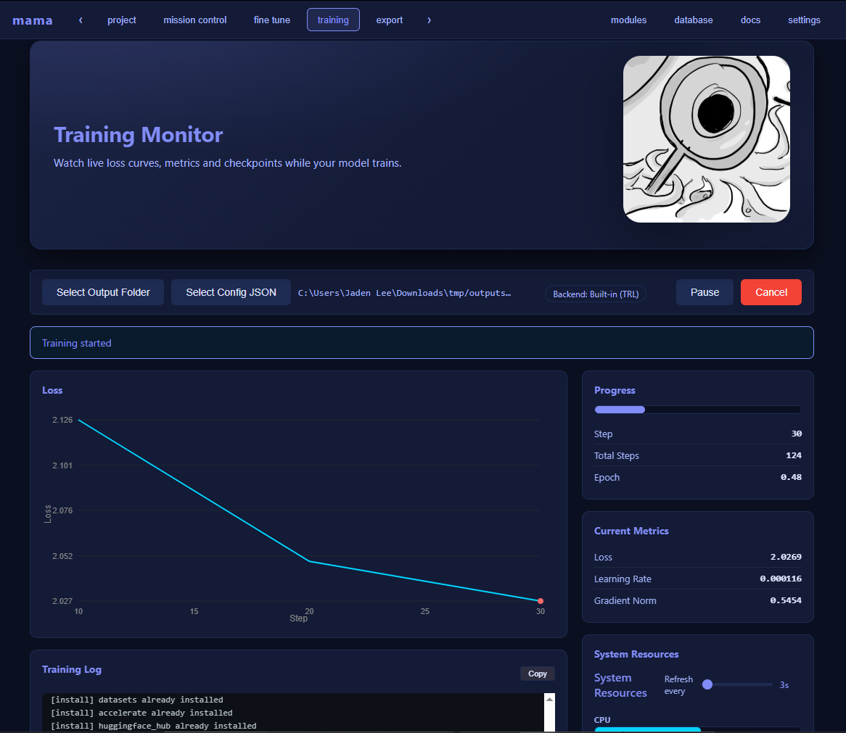The height and width of the screenshot is (733, 846).
Task: Click the Epoch value 0.48
Action: [x=791, y=477]
